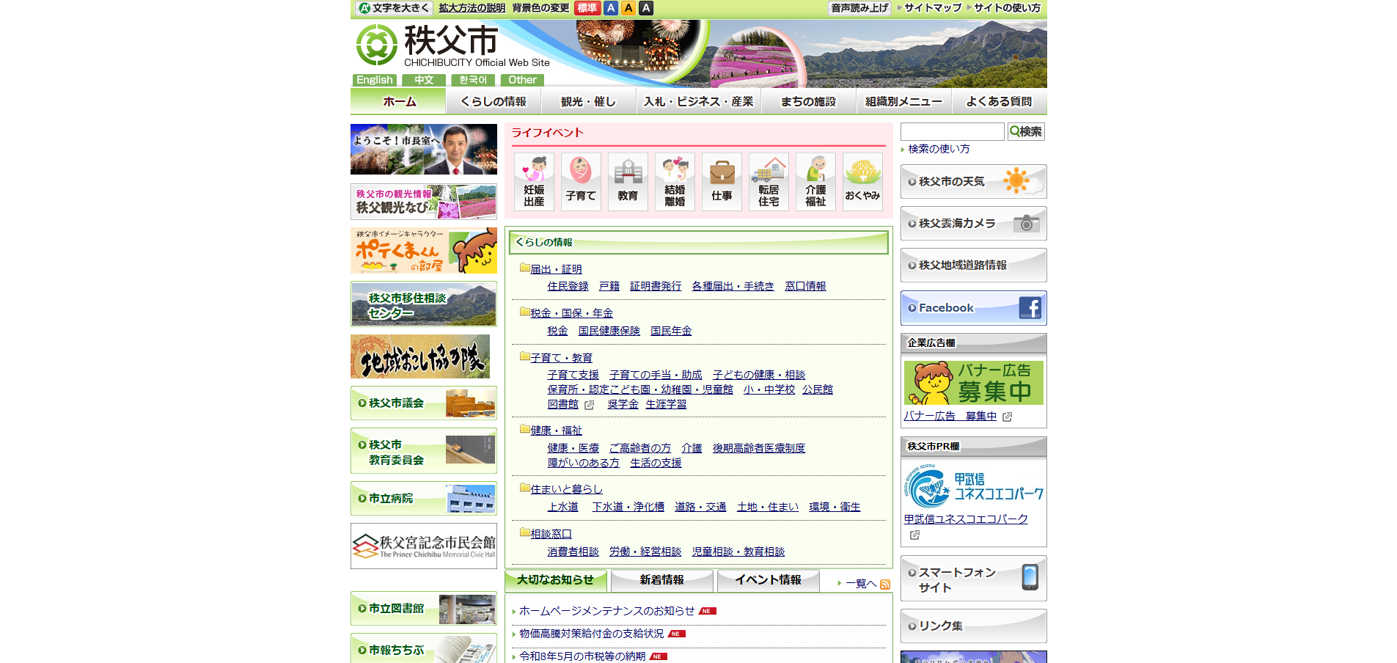The width and height of the screenshot is (1397, 663).
Task: Switch to イベント情報 tab
Action: click(x=769, y=580)
